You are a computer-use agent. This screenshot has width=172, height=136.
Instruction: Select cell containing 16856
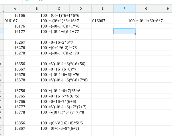(x=15, y=123)
